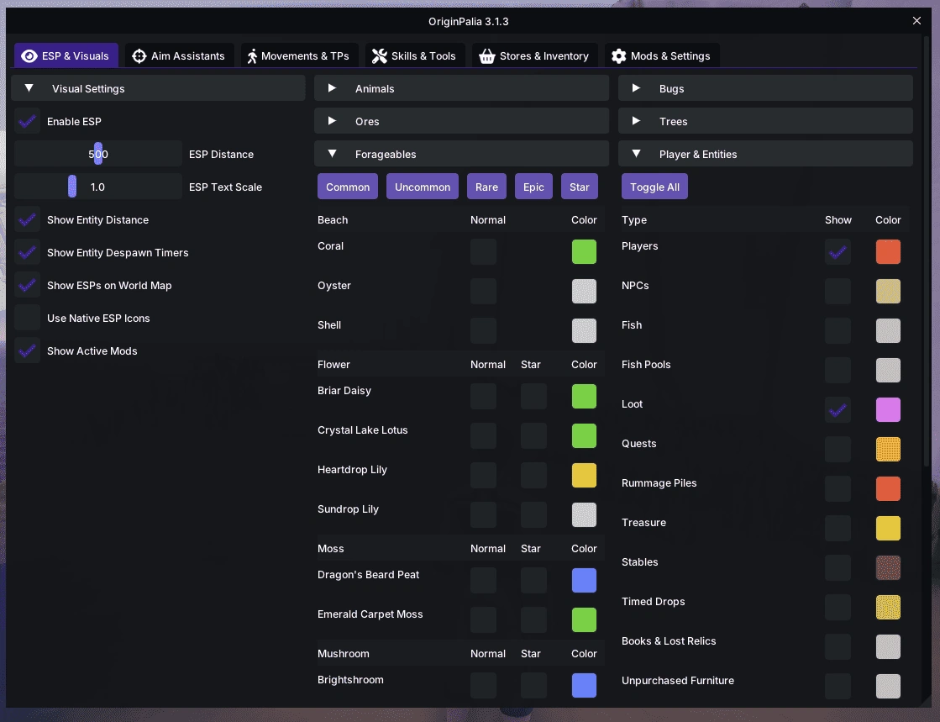Collapse the Visual Settings section
The image size is (940, 722).
[158, 88]
